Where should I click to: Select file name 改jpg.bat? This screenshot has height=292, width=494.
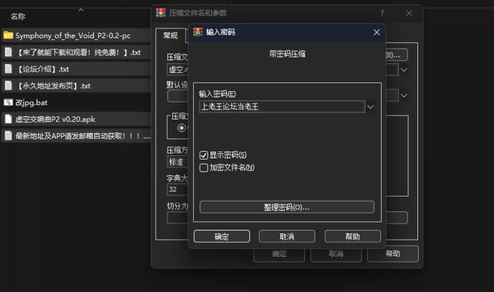31,102
